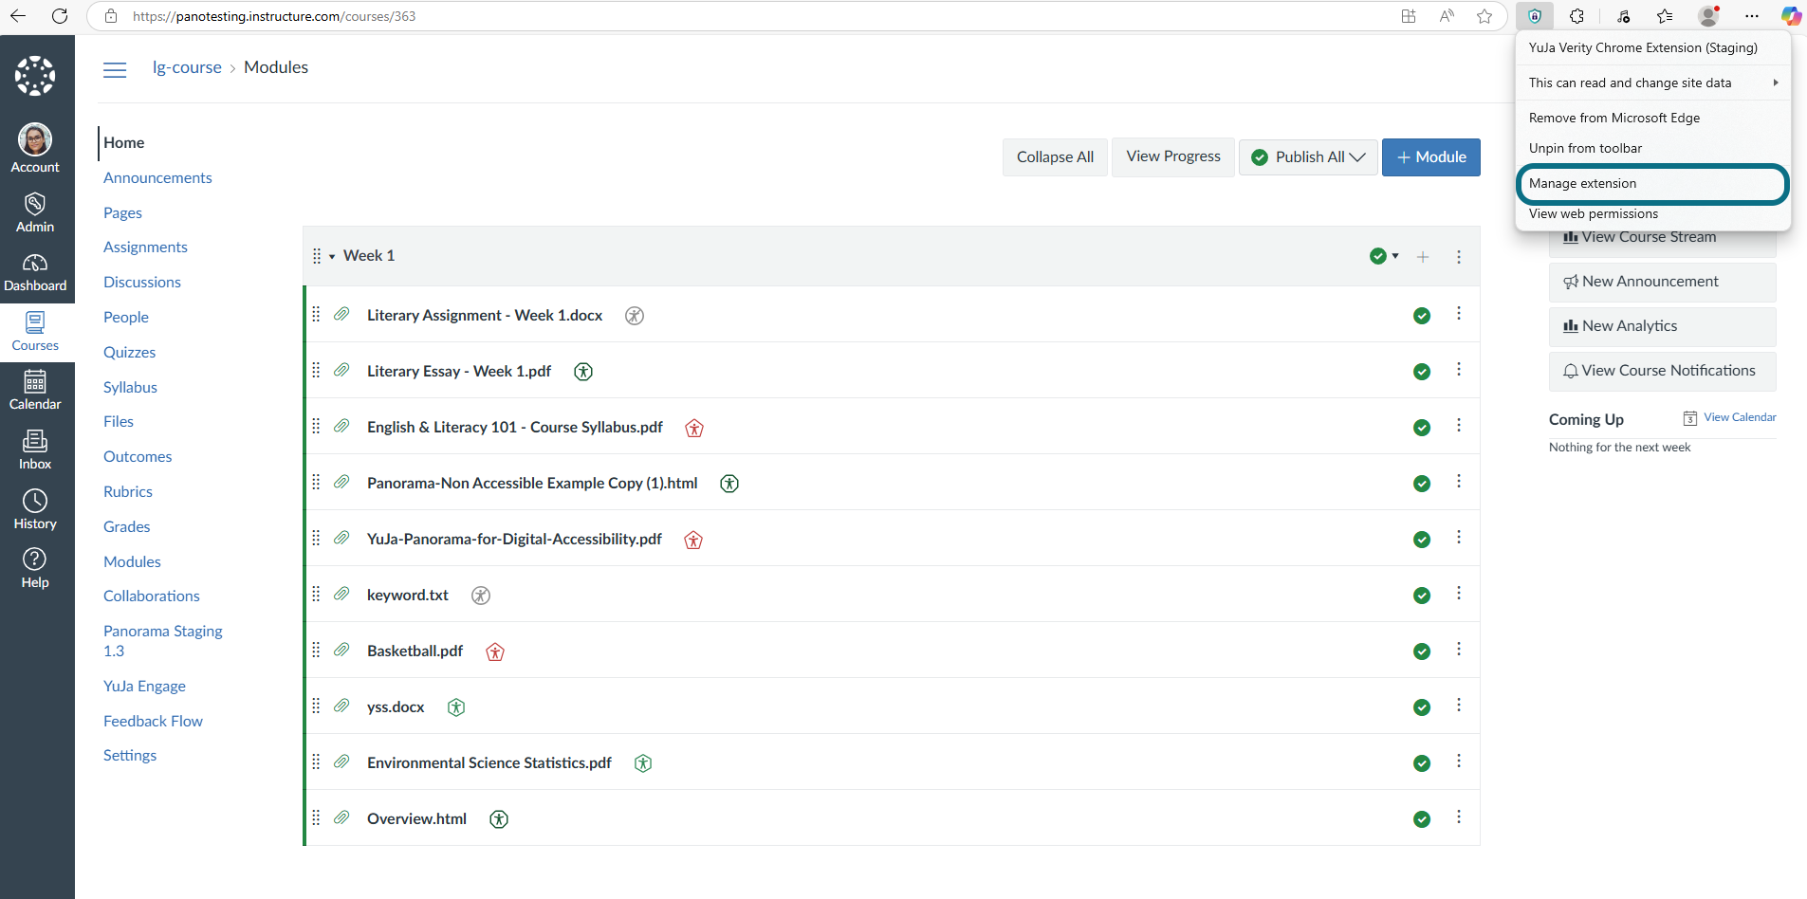The height and width of the screenshot is (899, 1807).
Task: Click the View Progress button
Action: click(1173, 156)
